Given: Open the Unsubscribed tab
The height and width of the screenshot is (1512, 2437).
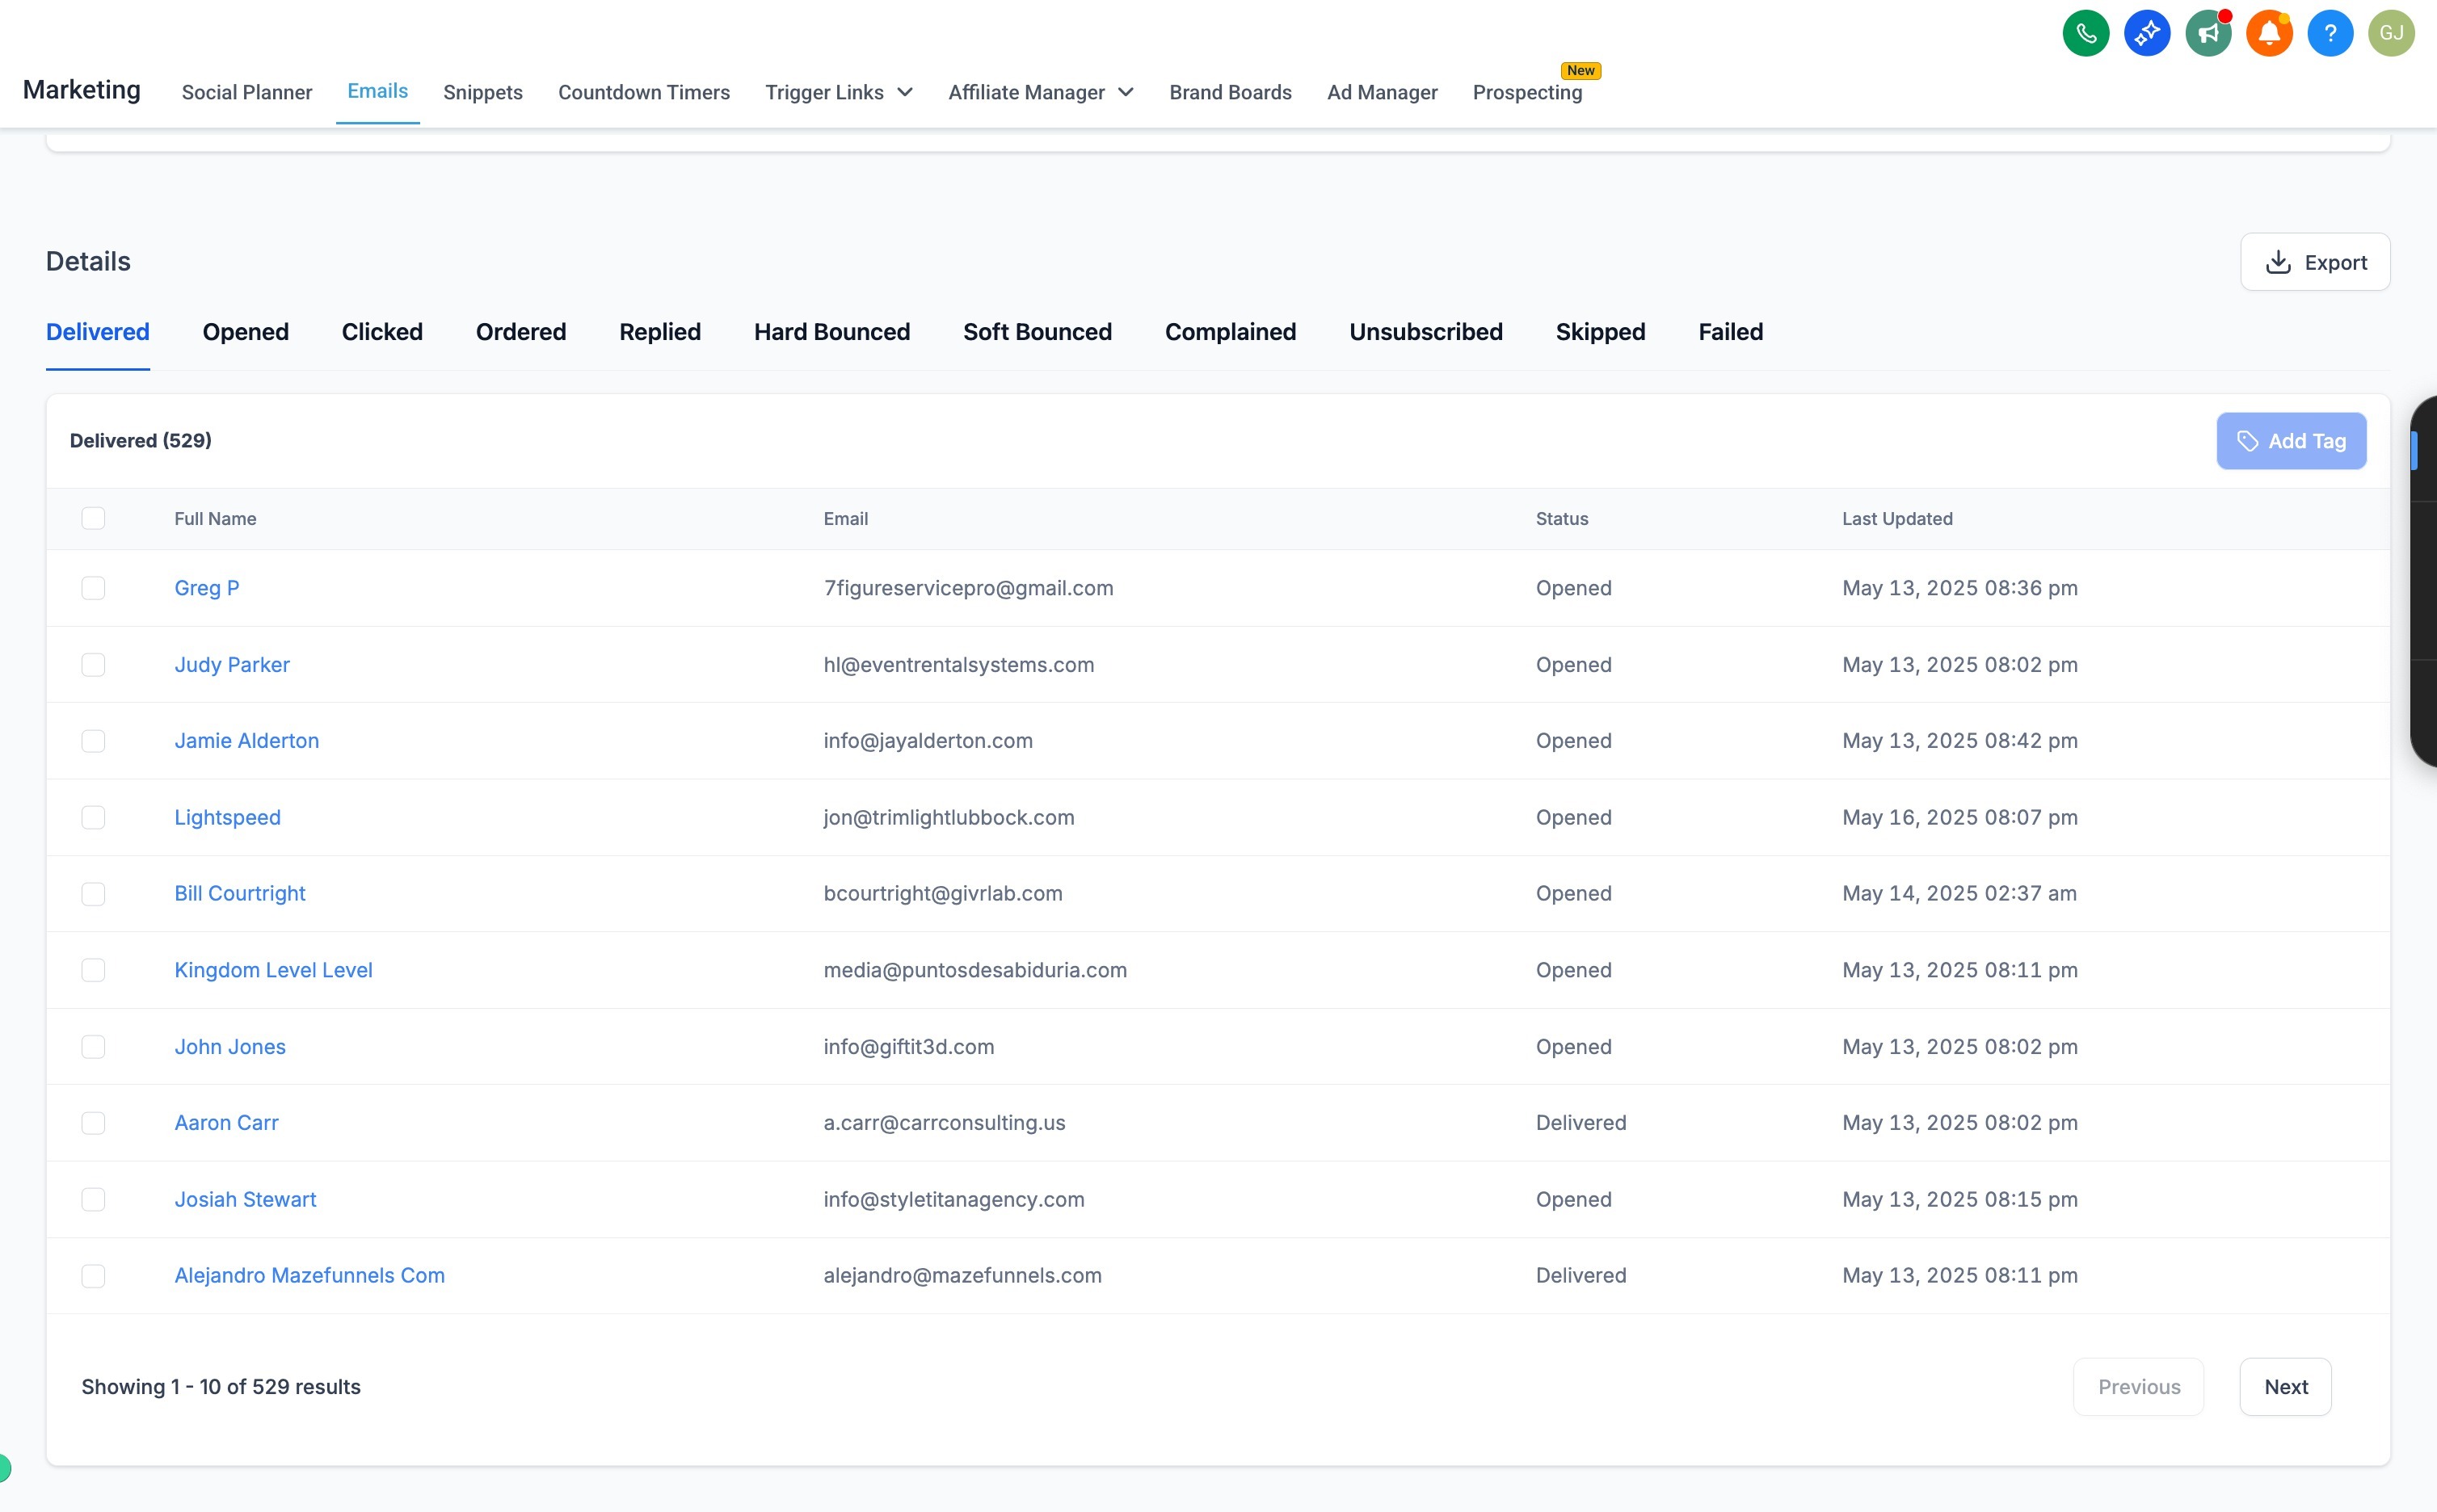Looking at the screenshot, I should click(1425, 332).
